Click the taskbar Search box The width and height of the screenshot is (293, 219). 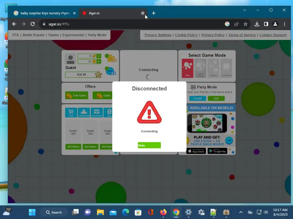click(x=54, y=212)
